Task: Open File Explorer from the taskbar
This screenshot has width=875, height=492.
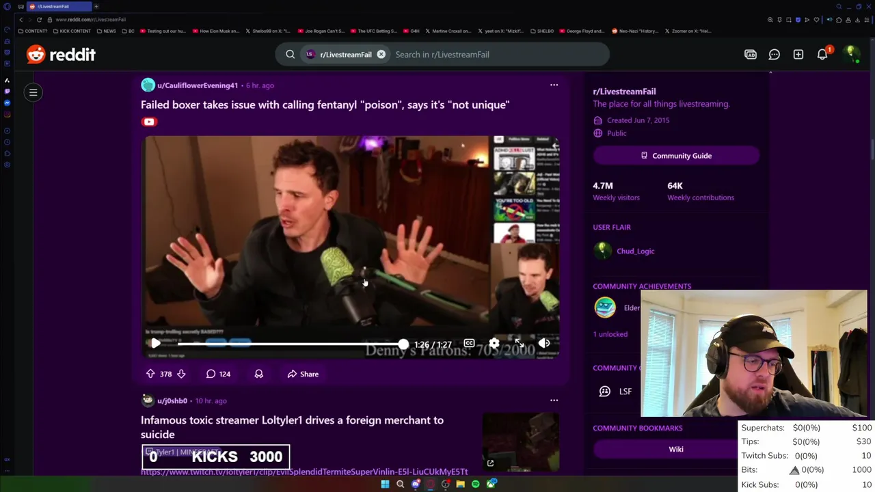Action: pos(461,484)
